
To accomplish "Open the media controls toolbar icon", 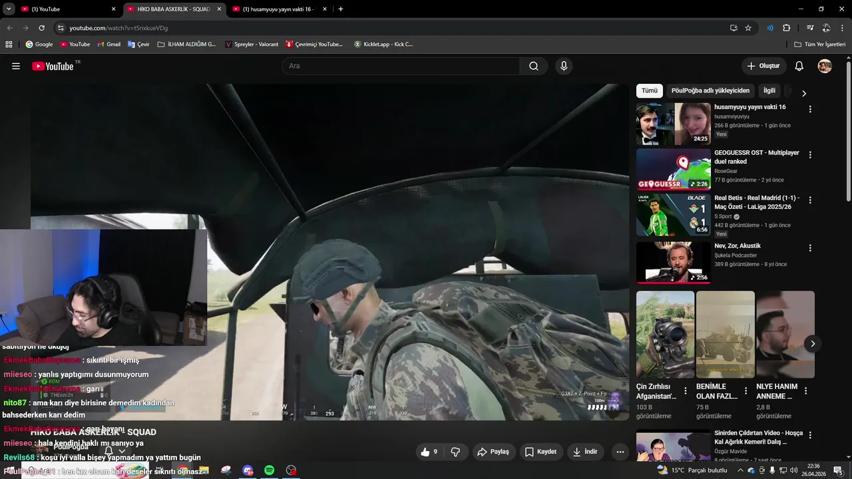I will point(810,28).
